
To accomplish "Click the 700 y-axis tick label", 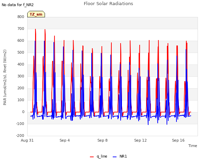I will point(21,29).
